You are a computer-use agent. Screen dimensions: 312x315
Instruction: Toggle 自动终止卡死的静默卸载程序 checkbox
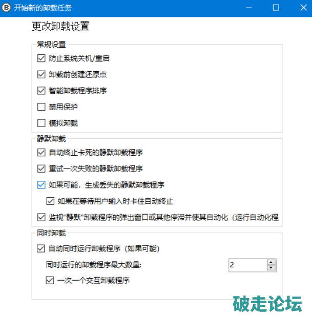pos(41,152)
